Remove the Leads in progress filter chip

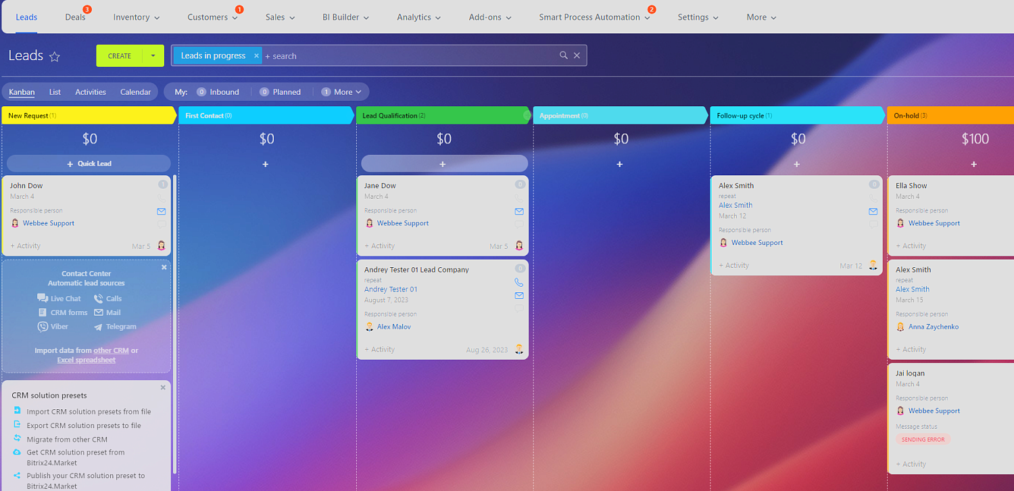pyautogui.click(x=256, y=55)
